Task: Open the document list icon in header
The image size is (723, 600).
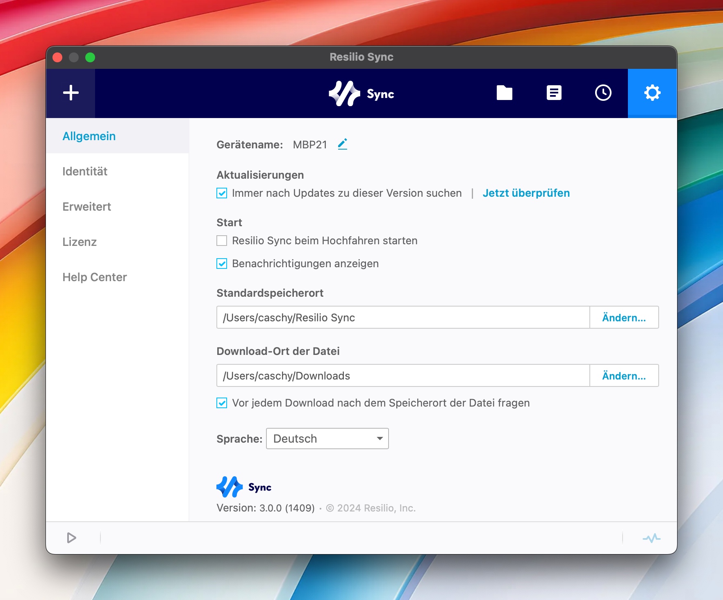Action: [x=554, y=93]
